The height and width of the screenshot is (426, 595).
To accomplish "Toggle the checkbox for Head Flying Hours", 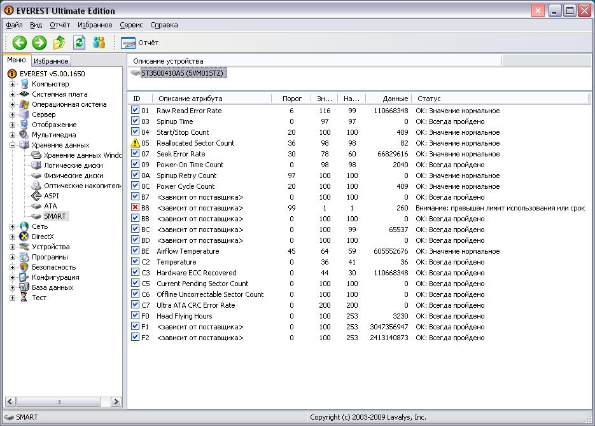I will (x=135, y=316).
